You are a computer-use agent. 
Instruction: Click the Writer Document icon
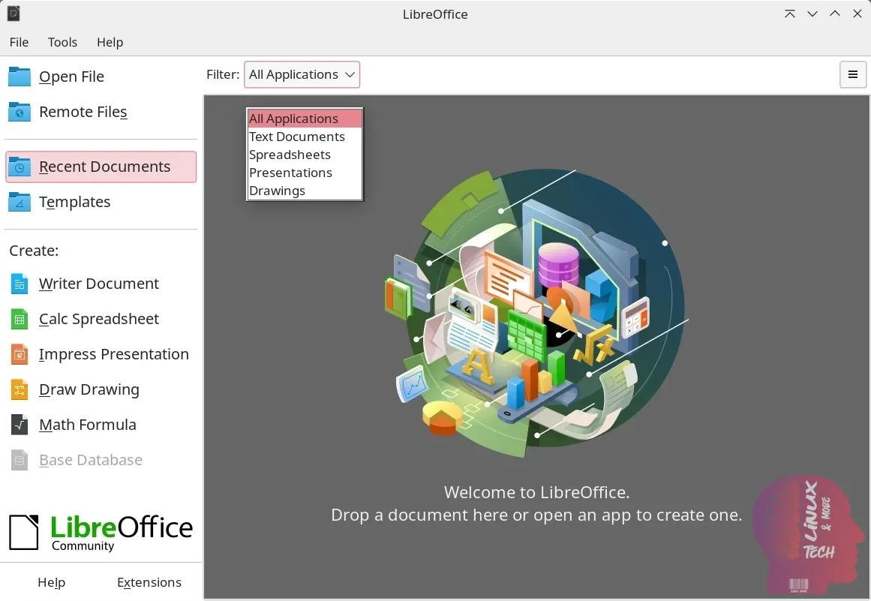pos(19,284)
